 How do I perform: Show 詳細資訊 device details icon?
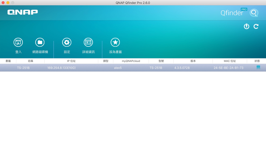tap(88, 42)
